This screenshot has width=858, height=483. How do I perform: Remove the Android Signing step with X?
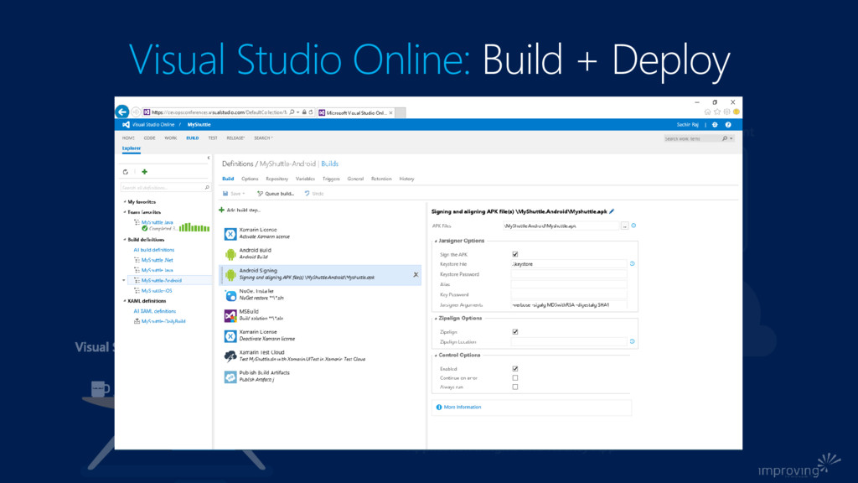(x=416, y=274)
